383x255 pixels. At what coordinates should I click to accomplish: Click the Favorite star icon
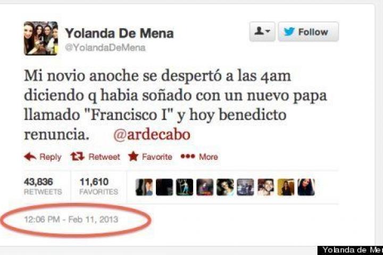133,156
